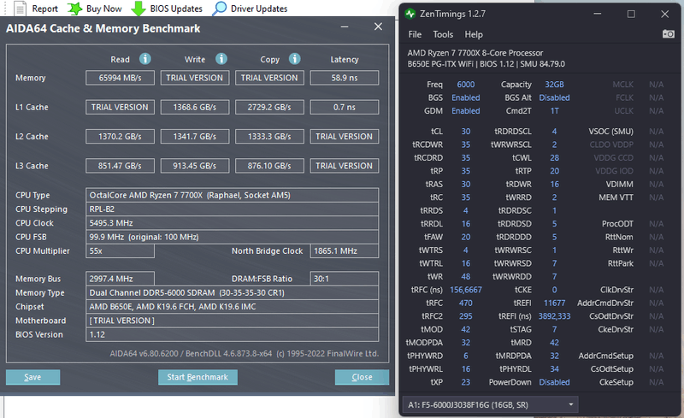Click the Write info icon

[x=221, y=58]
